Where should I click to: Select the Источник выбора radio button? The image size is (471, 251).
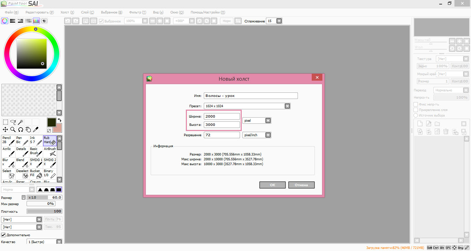[416, 115]
